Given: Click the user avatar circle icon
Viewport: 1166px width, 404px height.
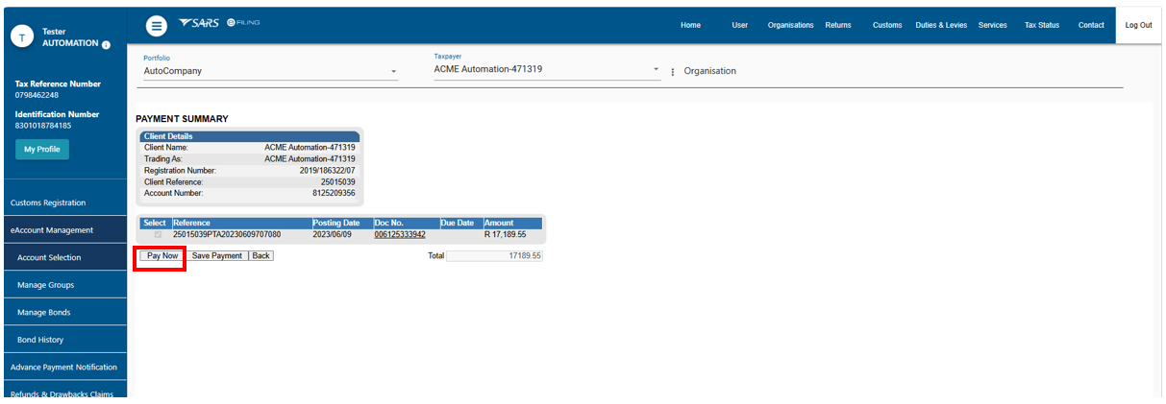Looking at the screenshot, I should 25,36.
